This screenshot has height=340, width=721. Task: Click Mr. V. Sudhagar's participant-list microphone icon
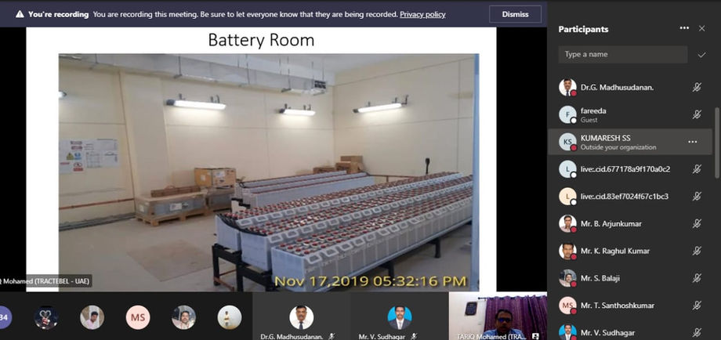coord(697,333)
